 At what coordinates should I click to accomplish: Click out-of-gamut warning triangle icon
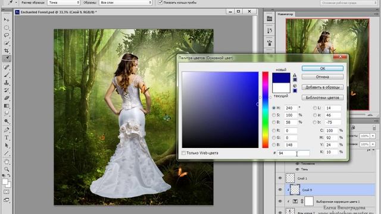(295, 75)
